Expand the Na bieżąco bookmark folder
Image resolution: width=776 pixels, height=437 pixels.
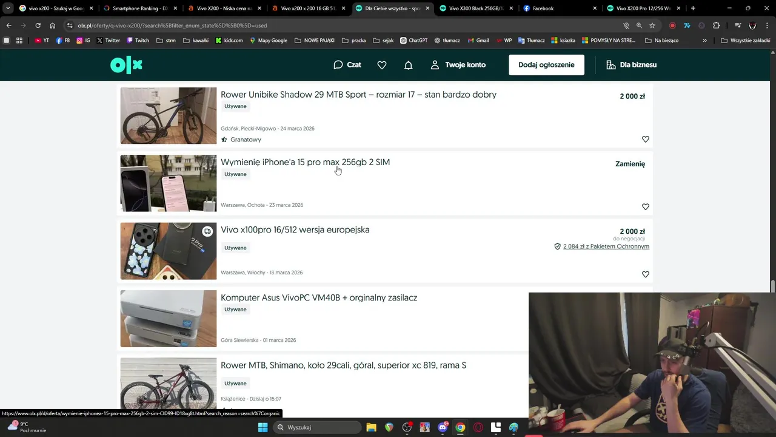point(661,40)
